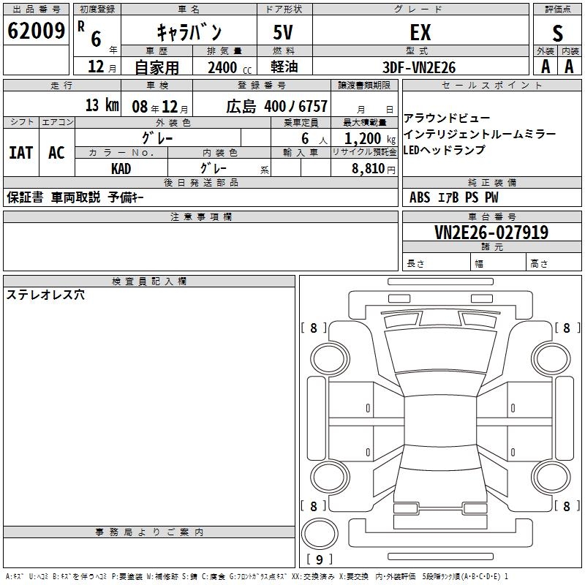Viewport: 585px width, 585px height.
Task: Select the sales point インテリジェントルームミラー
Action: tap(480, 134)
